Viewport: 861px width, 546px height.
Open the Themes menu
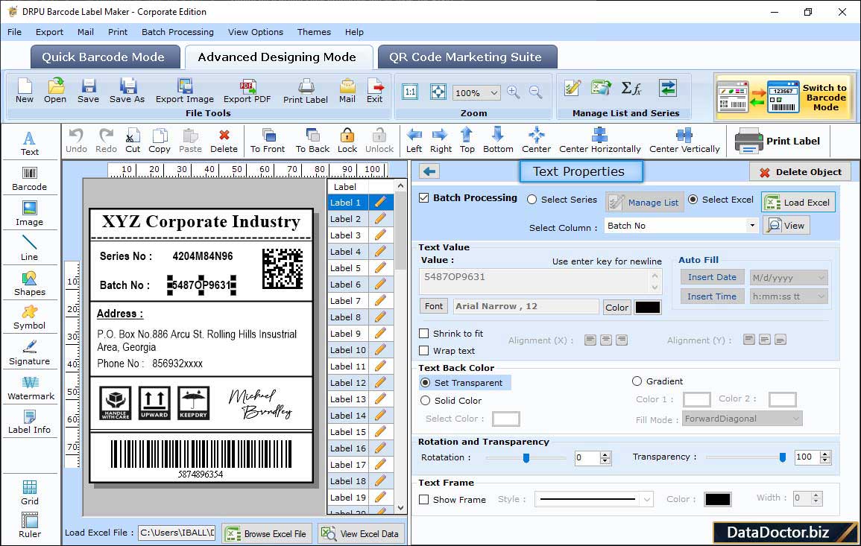314,32
